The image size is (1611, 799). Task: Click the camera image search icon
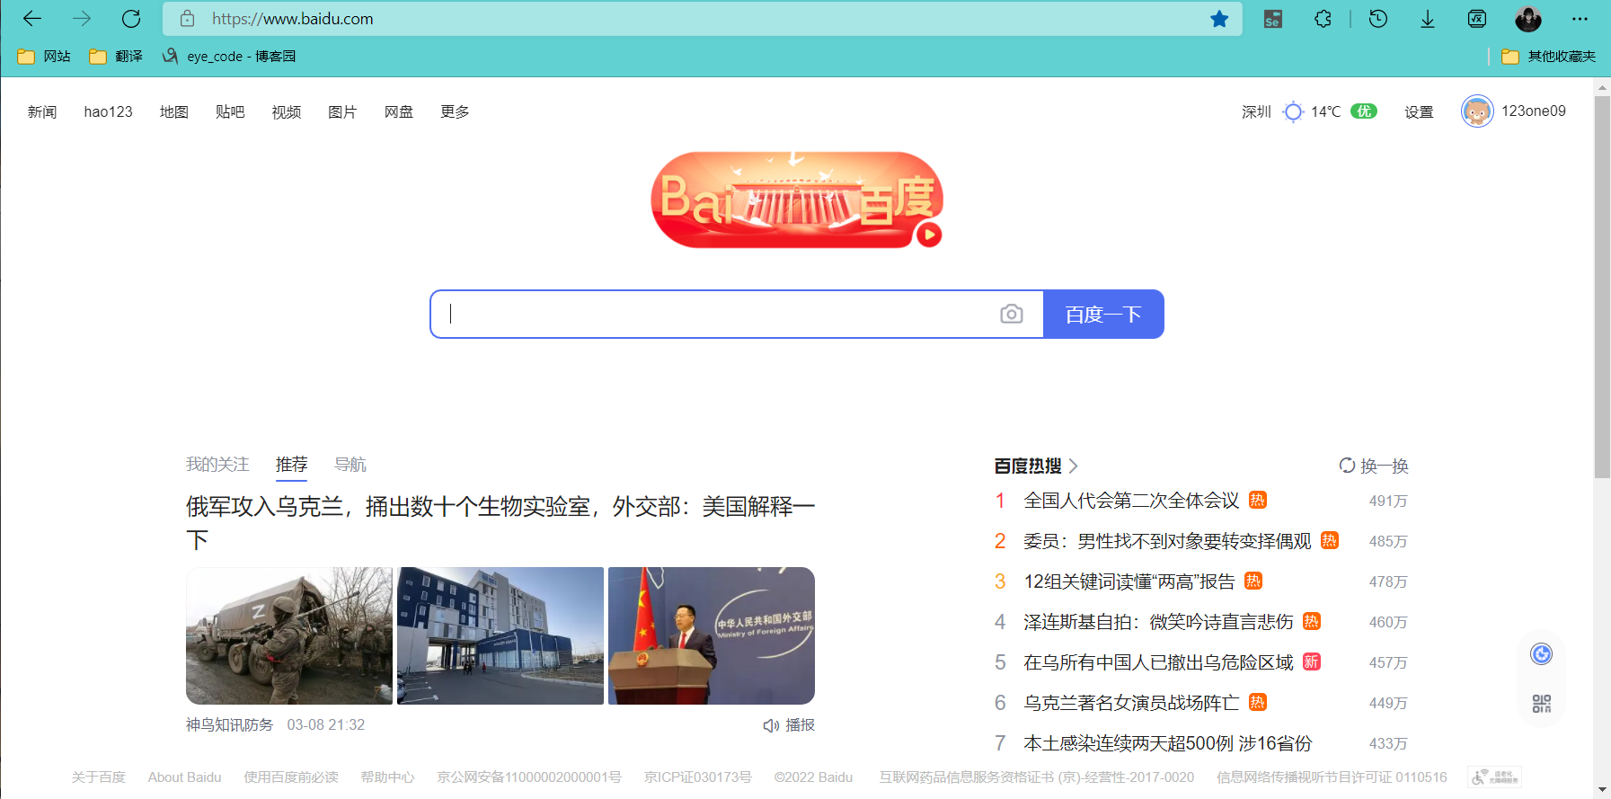click(1012, 314)
